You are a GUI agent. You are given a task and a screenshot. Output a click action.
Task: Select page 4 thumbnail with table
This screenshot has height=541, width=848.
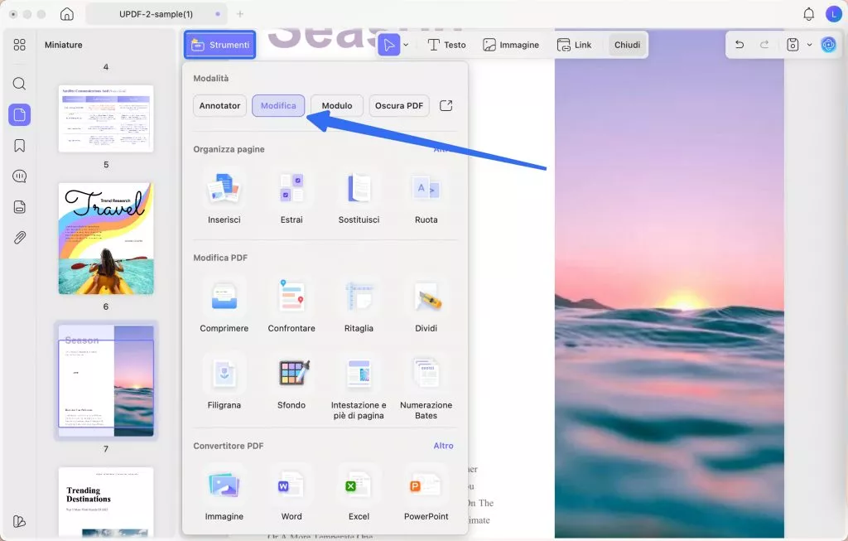(106, 118)
